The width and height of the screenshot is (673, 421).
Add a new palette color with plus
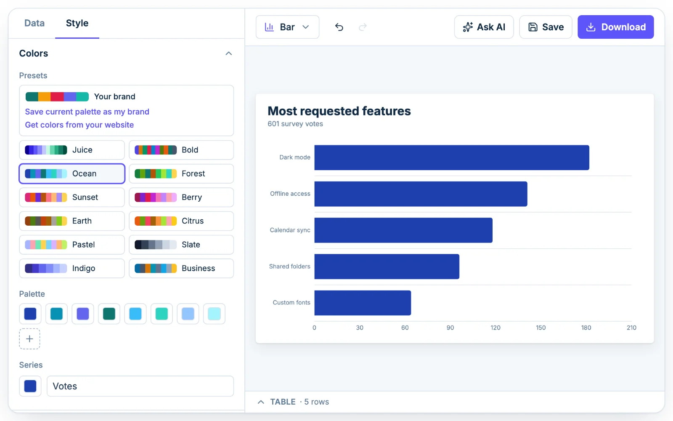29,339
